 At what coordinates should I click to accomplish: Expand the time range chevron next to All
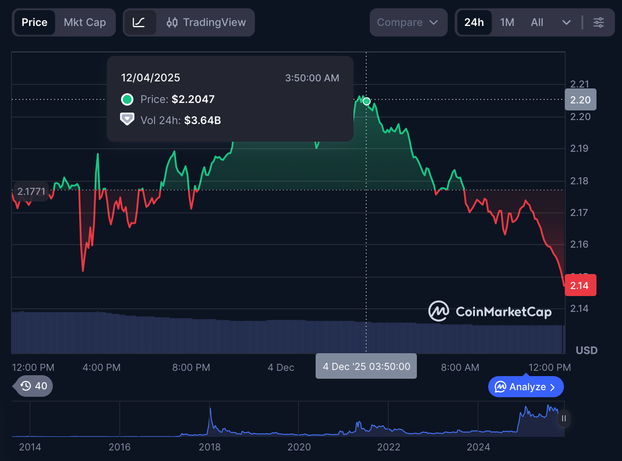coord(566,22)
